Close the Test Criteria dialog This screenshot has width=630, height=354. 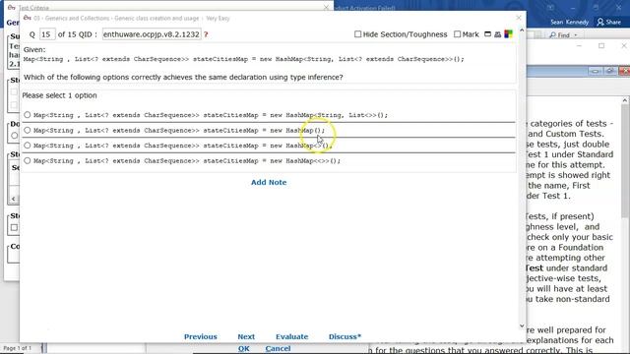326,7
